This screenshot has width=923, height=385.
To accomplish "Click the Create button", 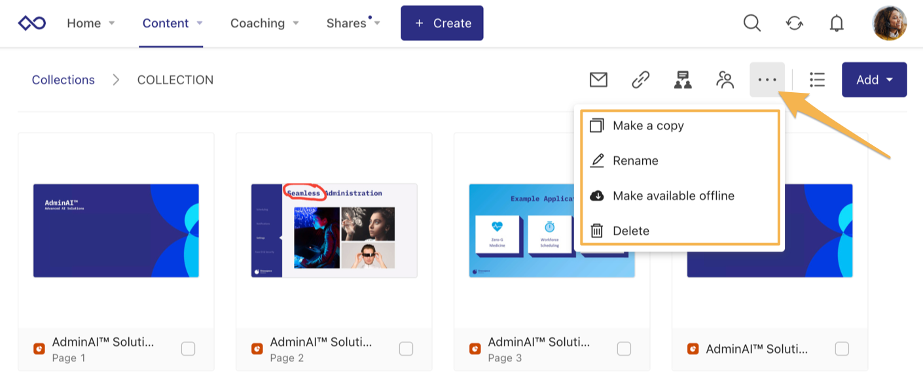I will 442,23.
